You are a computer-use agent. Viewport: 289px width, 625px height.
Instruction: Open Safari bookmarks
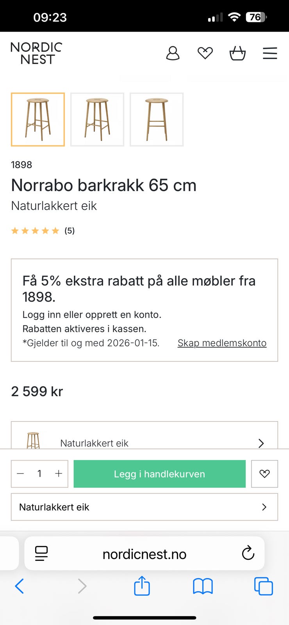point(203,586)
